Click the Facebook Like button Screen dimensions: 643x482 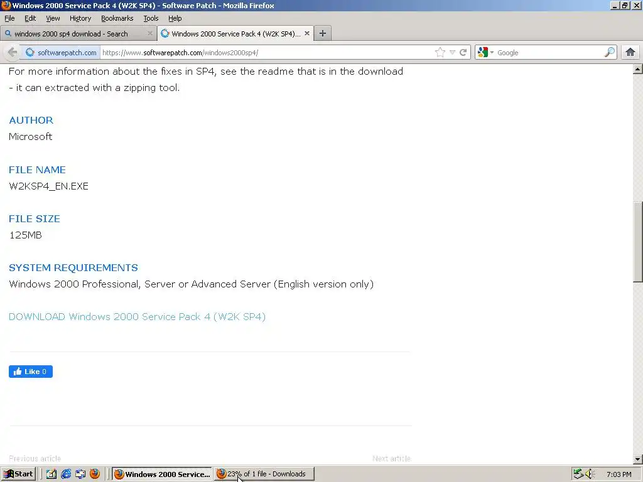[31, 372]
